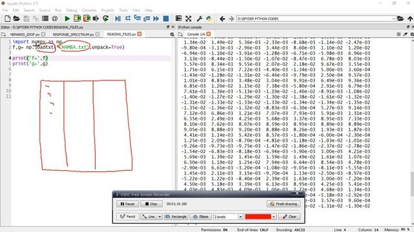The width and height of the screenshot is (414, 232).
Task: Open the File menu
Action: coord(5,10)
